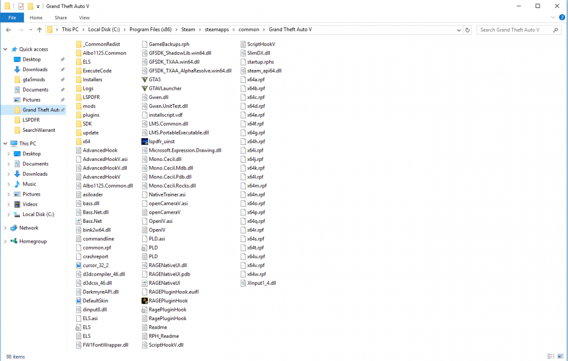This screenshot has height=361, width=568.
Task: Collapse the Quick access tree node
Action: click(6, 49)
